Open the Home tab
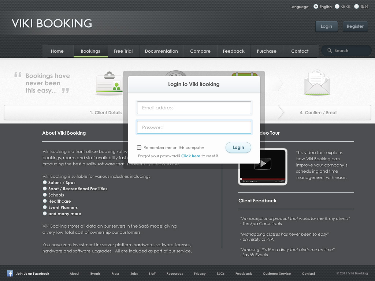 [57, 51]
